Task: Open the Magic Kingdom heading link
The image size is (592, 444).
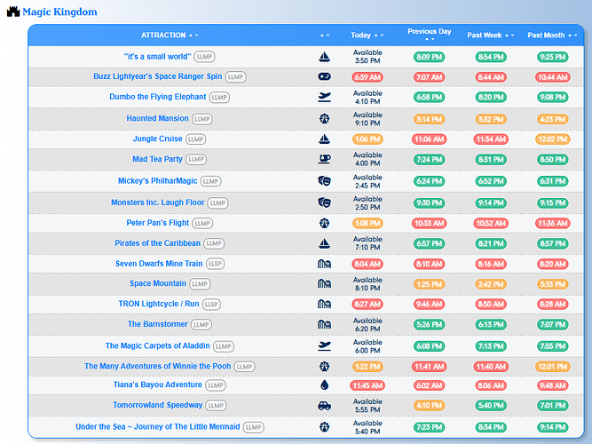Action: [x=59, y=12]
